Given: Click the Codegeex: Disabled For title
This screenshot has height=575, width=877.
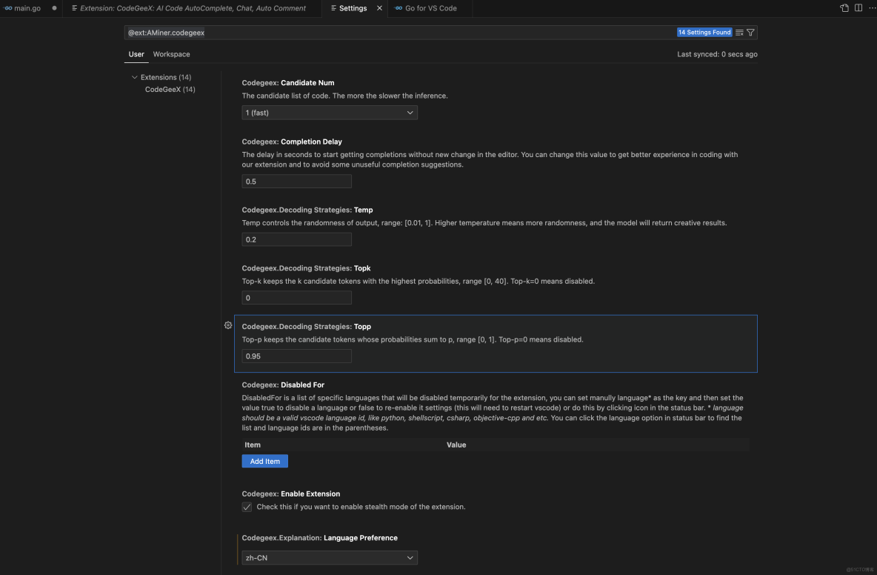Looking at the screenshot, I should (283, 385).
